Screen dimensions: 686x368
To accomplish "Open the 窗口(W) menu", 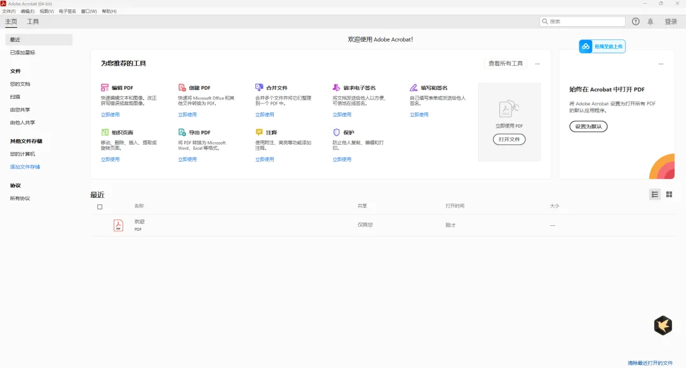I will (x=89, y=11).
